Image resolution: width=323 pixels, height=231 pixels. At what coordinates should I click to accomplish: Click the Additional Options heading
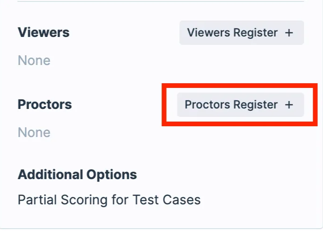click(77, 175)
